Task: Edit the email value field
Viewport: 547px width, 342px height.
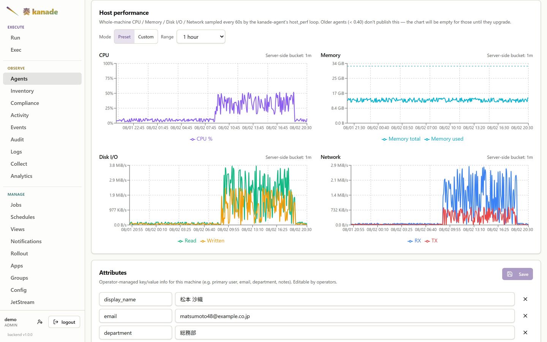Action: click(345, 316)
